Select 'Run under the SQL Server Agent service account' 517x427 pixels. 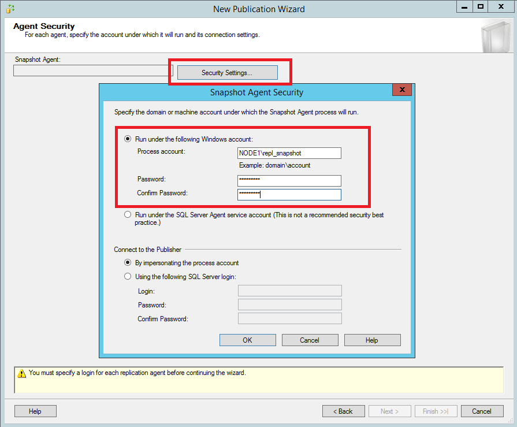[128, 214]
